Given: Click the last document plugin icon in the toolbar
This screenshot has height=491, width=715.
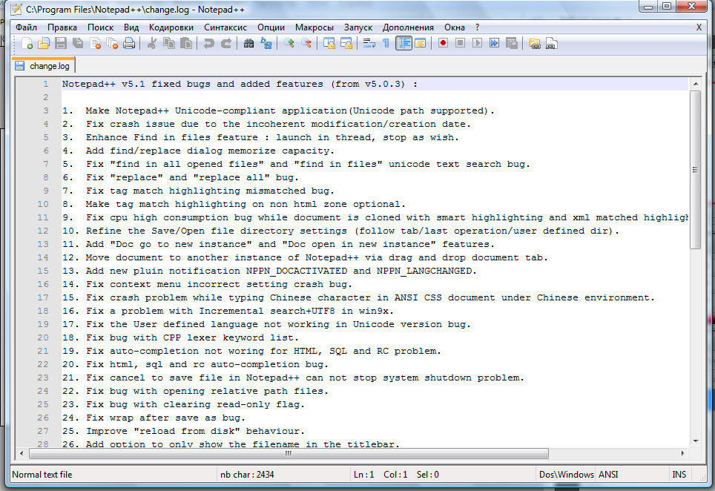Looking at the screenshot, I should pyautogui.click(x=551, y=43).
